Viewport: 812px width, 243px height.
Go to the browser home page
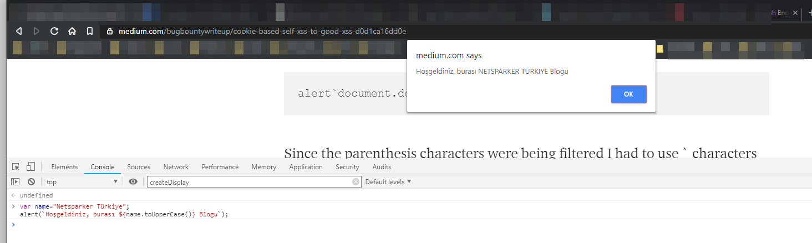pos(72,31)
